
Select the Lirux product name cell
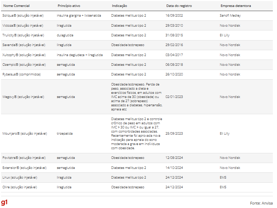20,178
